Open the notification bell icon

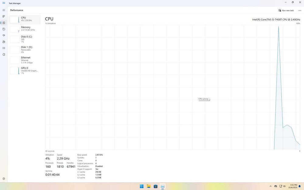tap(299, 186)
